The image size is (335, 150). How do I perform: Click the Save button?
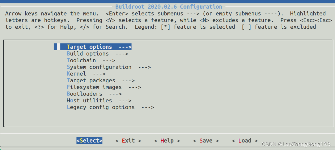[206, 141]
